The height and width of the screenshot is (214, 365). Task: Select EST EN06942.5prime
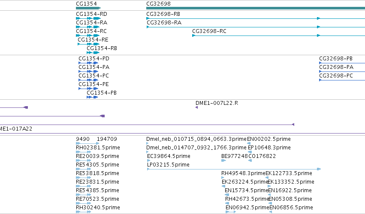[x=247, y=208]
